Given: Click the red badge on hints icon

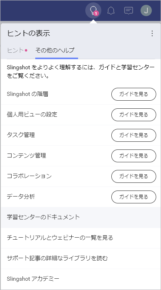Looking at the screenshot, I should tap(96, 14).
